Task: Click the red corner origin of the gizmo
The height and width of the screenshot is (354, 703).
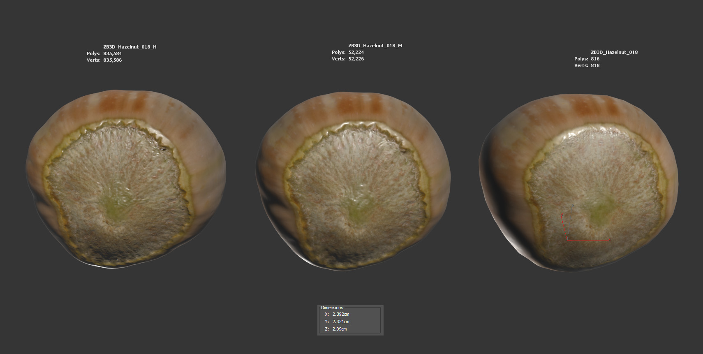Action: point(569,239)
